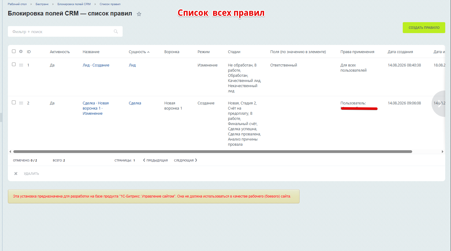Click the left arrow of the horizontal scrollbar
This screenshot has height=251, width=451.
click(x=10, y=151)
